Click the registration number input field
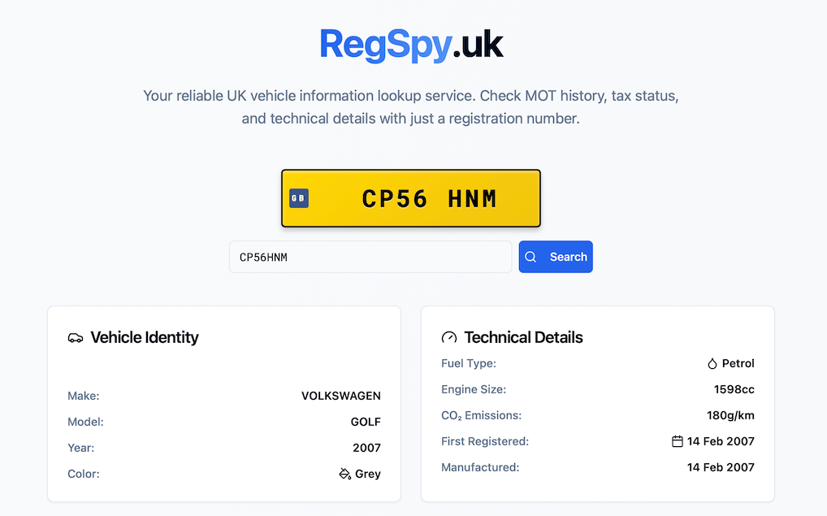 pos(370,257)
